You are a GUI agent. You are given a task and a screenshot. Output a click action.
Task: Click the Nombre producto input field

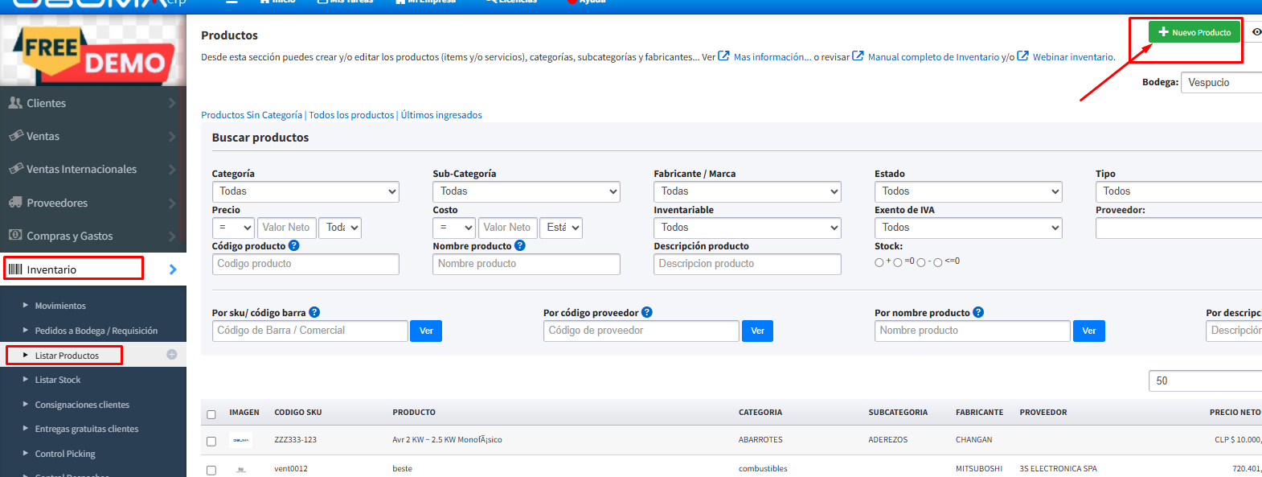pos(526,264)
